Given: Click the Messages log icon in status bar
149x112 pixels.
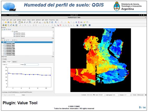Looking at the screenshot, I should (146, 95).
